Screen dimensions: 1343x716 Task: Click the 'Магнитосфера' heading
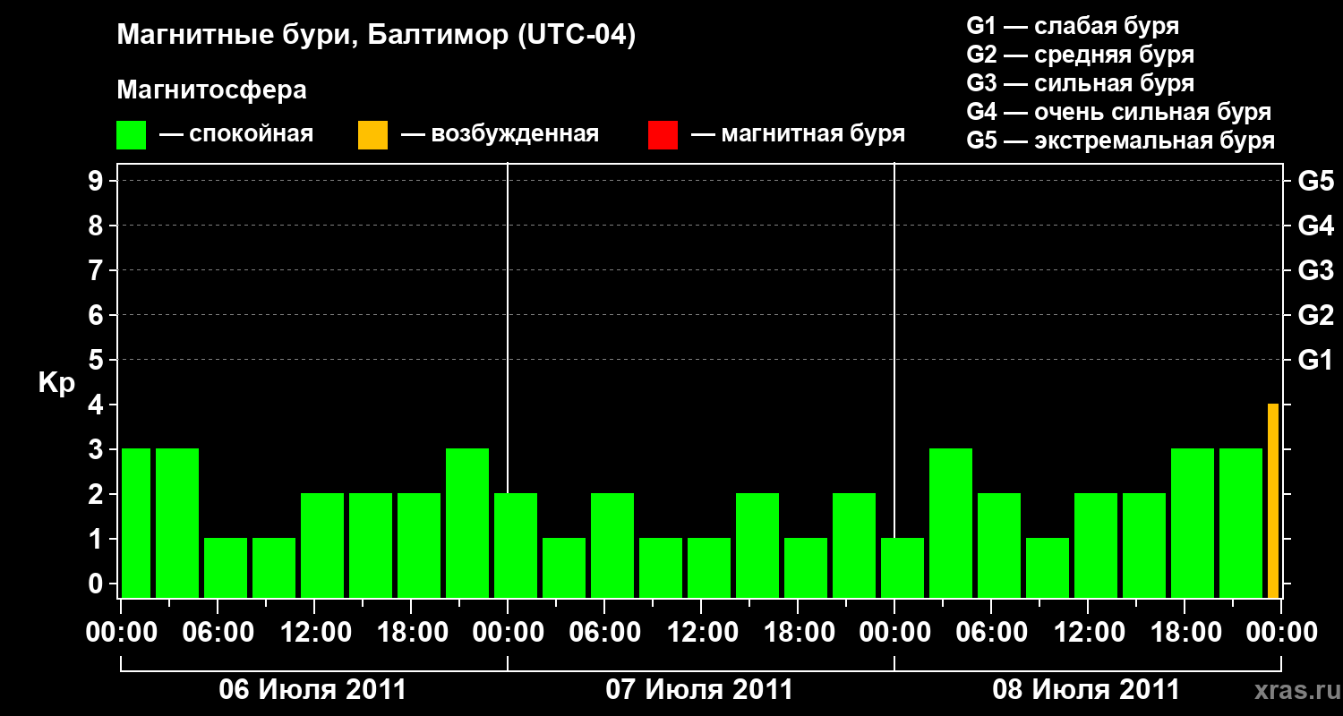(211, 90)
